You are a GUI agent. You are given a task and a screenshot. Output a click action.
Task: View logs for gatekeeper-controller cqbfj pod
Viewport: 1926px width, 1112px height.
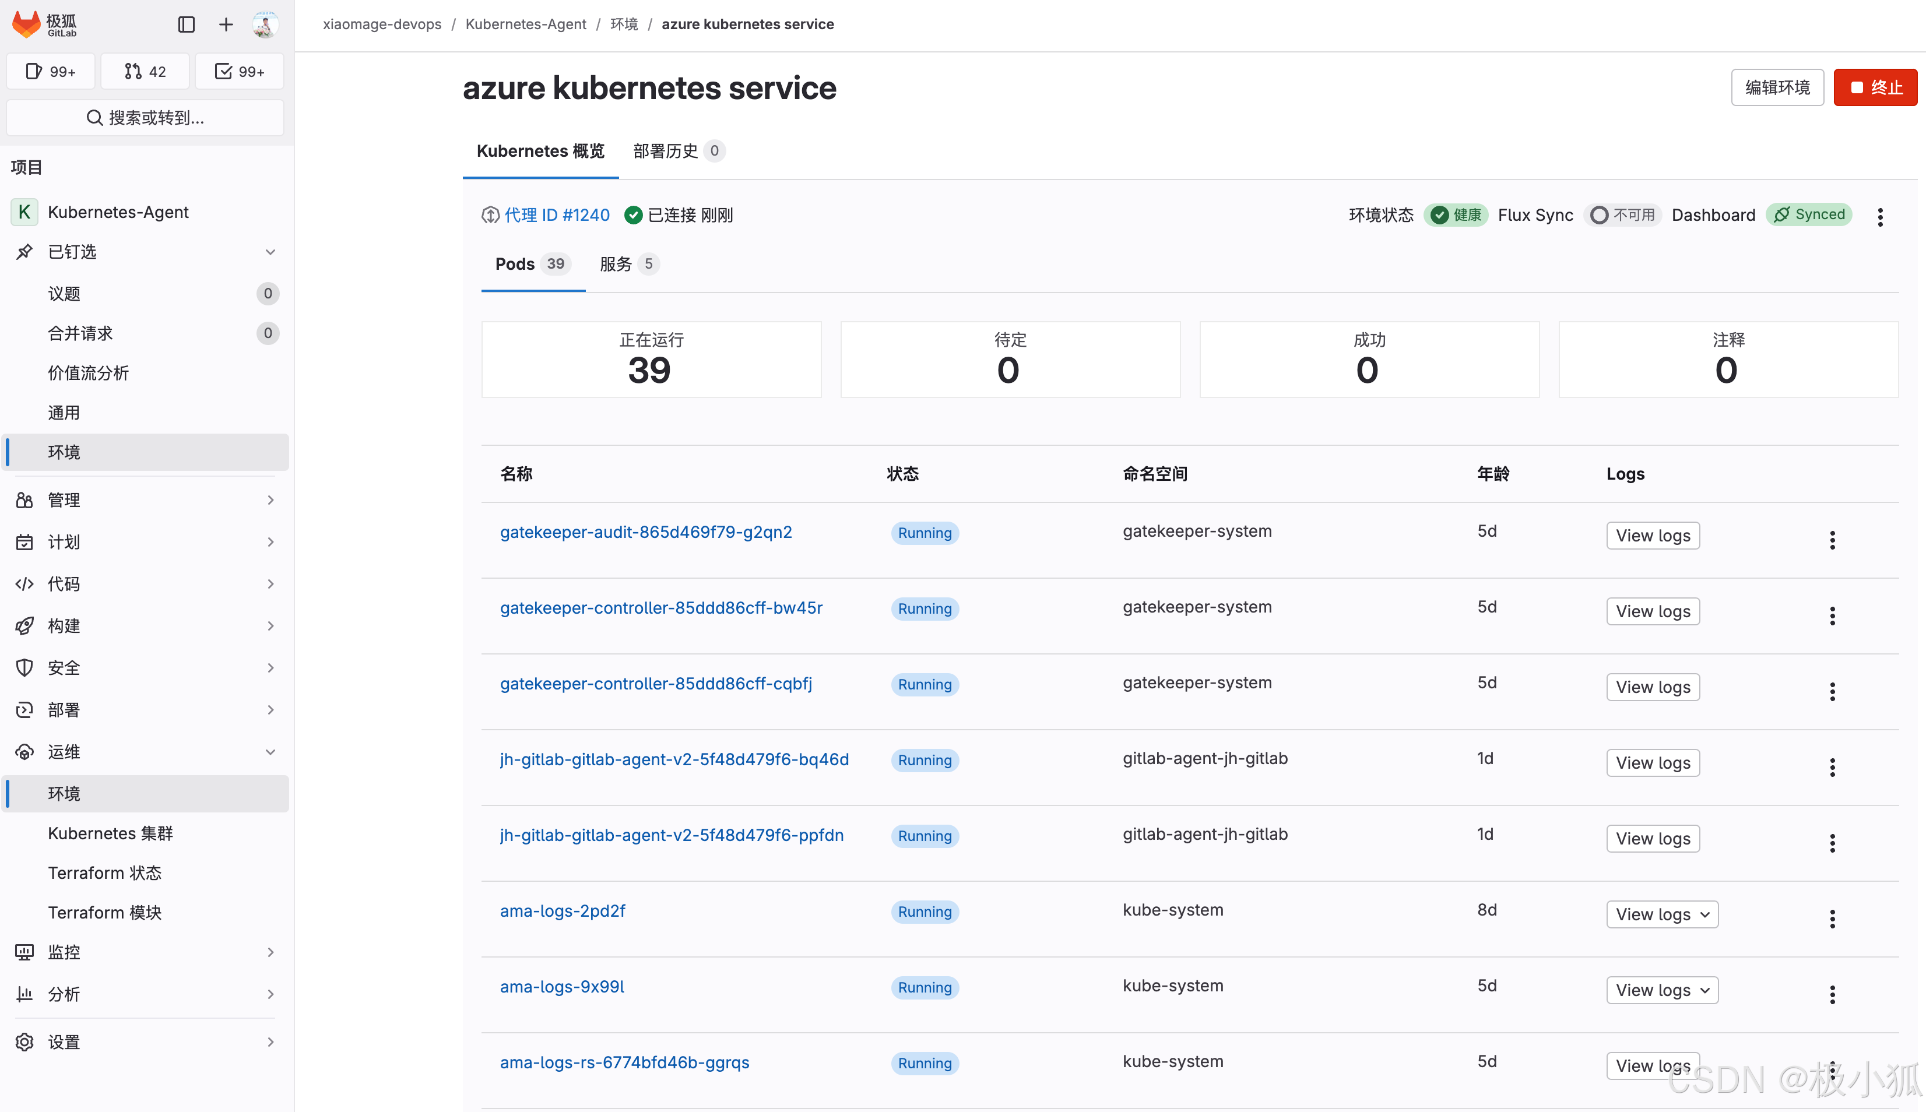[x=1653, y=687]
